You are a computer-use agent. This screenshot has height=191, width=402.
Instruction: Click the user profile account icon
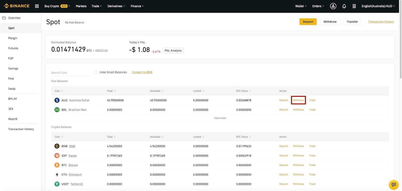(333, 6)
